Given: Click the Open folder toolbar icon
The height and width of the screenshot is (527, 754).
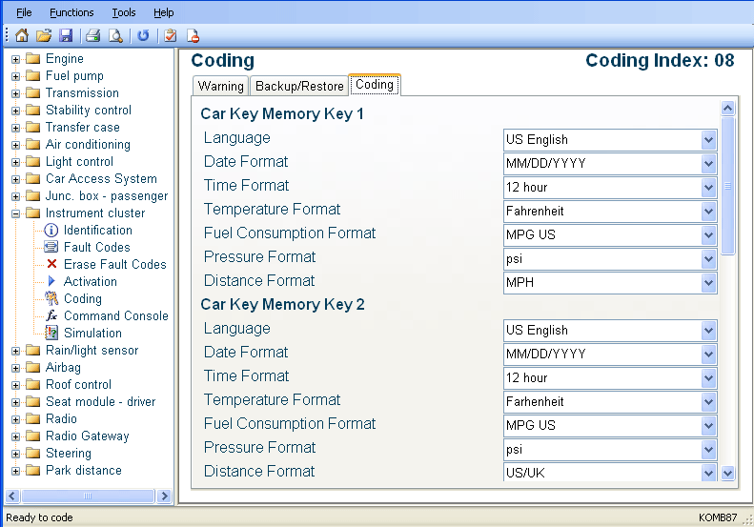Looking at the screenshot, I should [44, 36].
